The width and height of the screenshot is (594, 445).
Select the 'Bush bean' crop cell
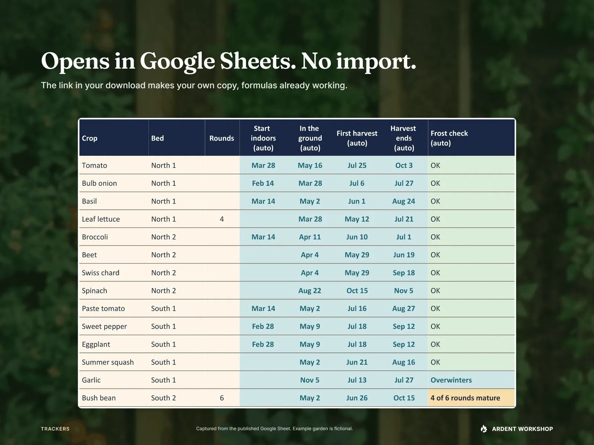[114, 398]
